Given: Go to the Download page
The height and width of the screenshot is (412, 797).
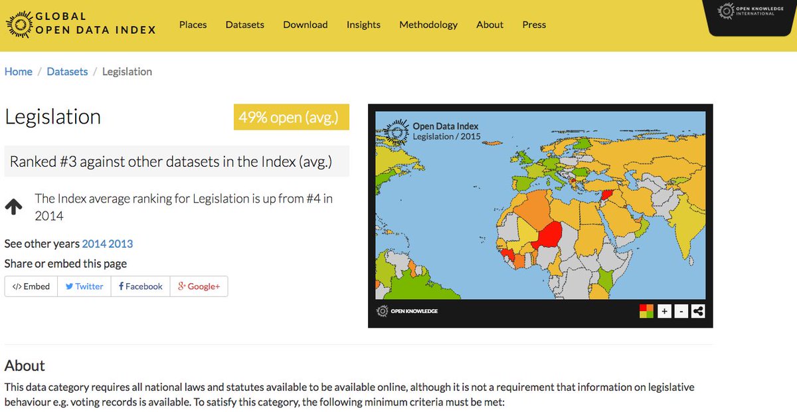Looking at the screenshot, I should pyautogui.click(x=305, y=25).
